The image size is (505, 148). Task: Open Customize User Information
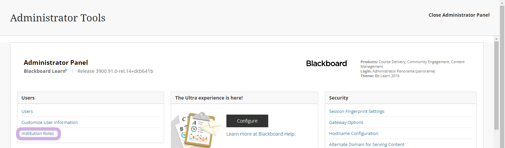(50, 123)
